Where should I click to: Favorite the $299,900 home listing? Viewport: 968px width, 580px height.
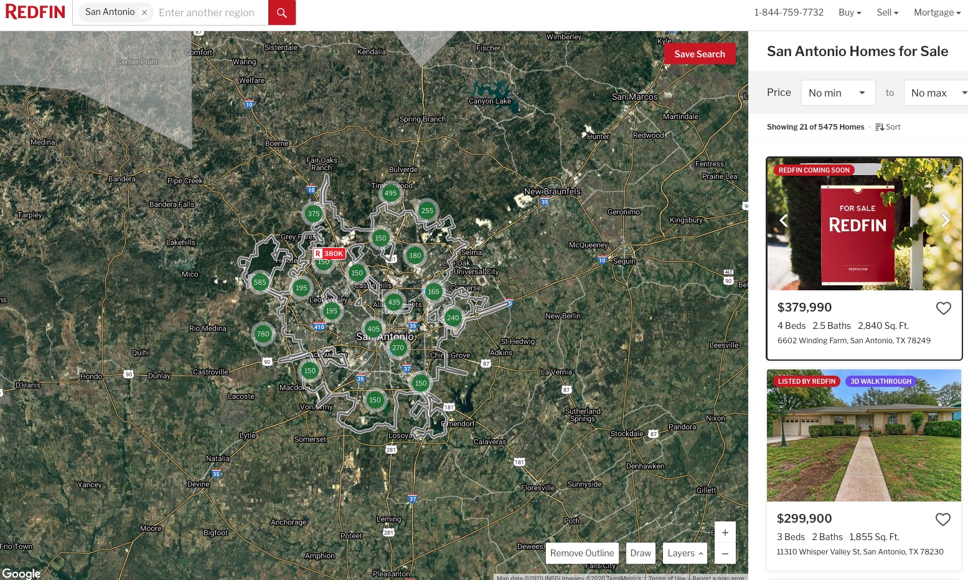point(942,519)
